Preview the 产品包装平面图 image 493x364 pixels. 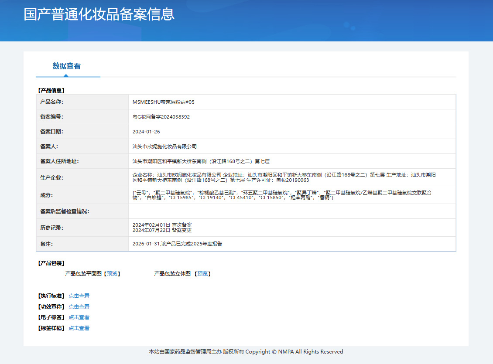click(x=112, y=274)
